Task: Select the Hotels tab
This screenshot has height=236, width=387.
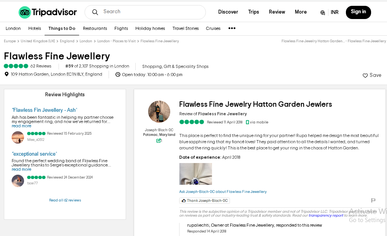Action: [x=35, y=28]
